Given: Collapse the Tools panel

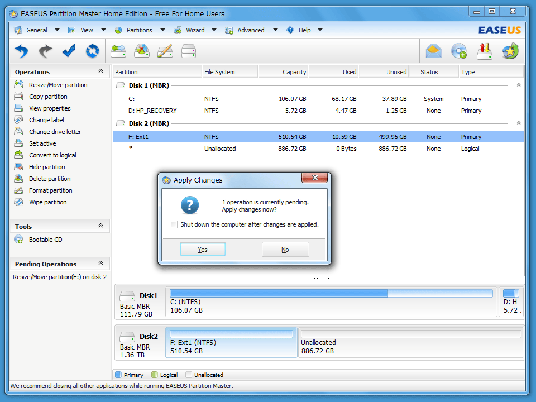Looking at the screenshot, I should 100,226.
